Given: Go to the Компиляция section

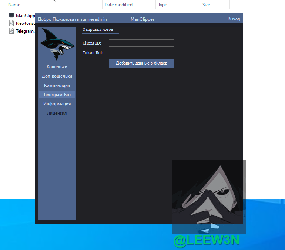Looking at the screenshot, I should pos(57,85).
